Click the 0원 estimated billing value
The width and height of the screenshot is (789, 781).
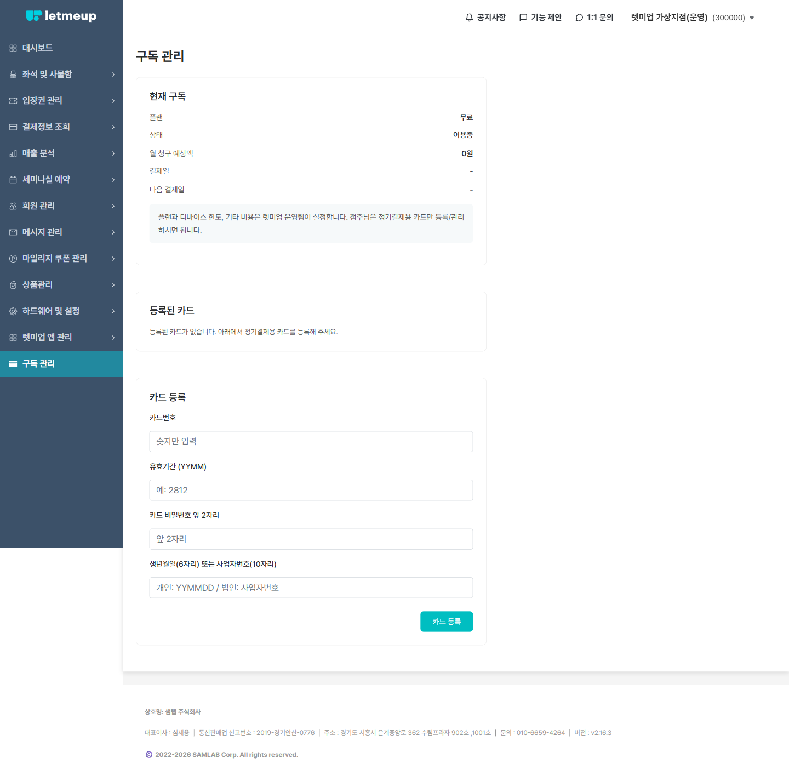tap(467, 153)
